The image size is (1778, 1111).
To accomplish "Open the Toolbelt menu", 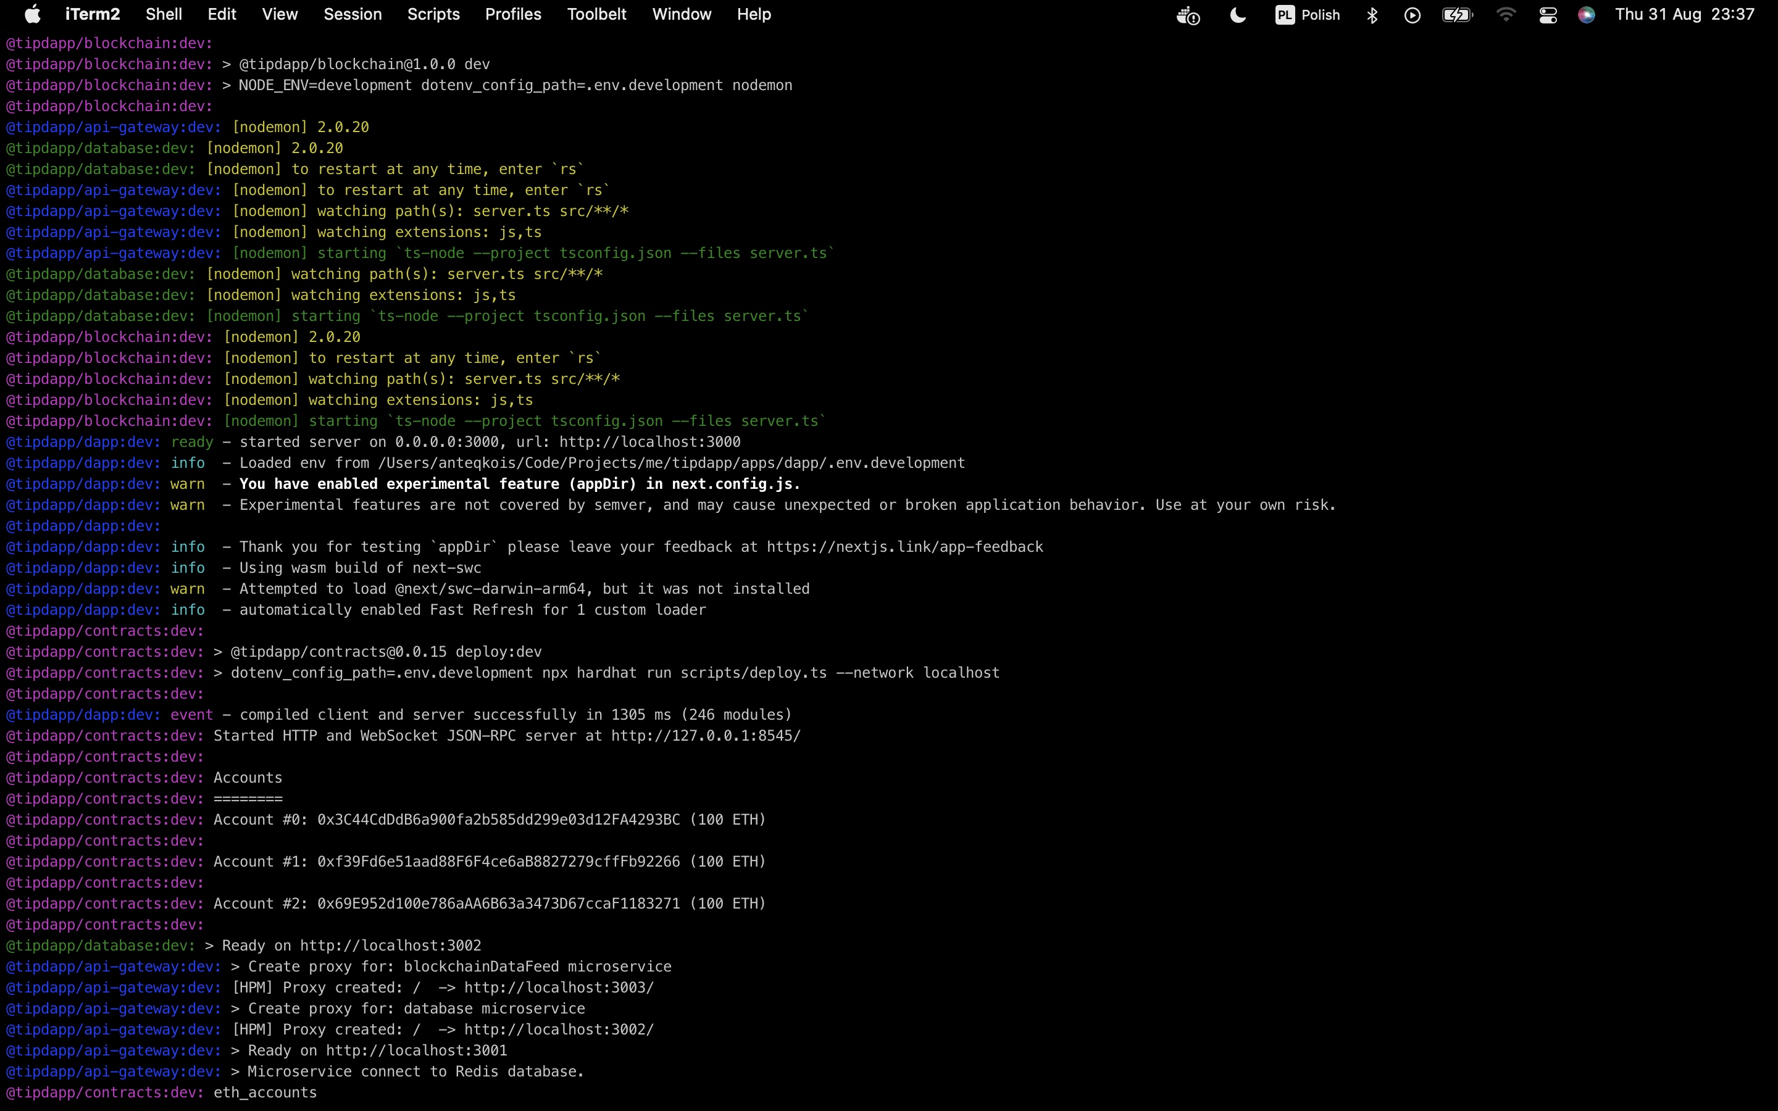I will point(596,15).
